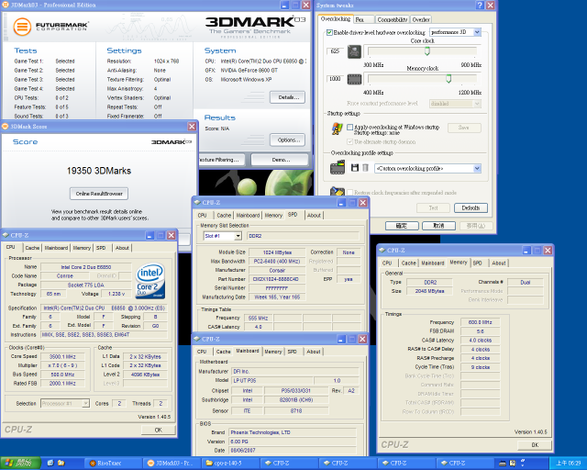
Task: Save the overclocking profile with the floppy icon
Action: coord(355,168)
